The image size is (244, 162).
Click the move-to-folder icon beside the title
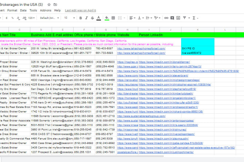[55, 5]
